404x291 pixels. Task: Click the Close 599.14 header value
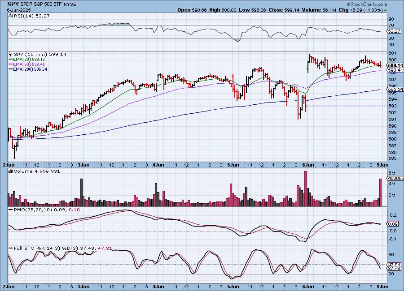pos(284,10)
